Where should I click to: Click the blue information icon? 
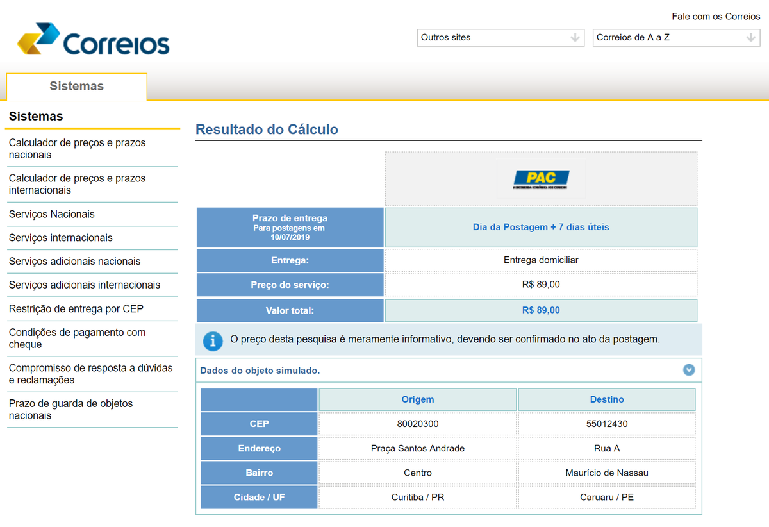(x=213, y=341)
